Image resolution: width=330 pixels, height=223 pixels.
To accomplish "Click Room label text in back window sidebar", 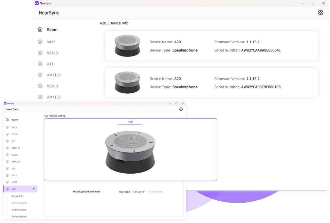I will tap(52, 29).
